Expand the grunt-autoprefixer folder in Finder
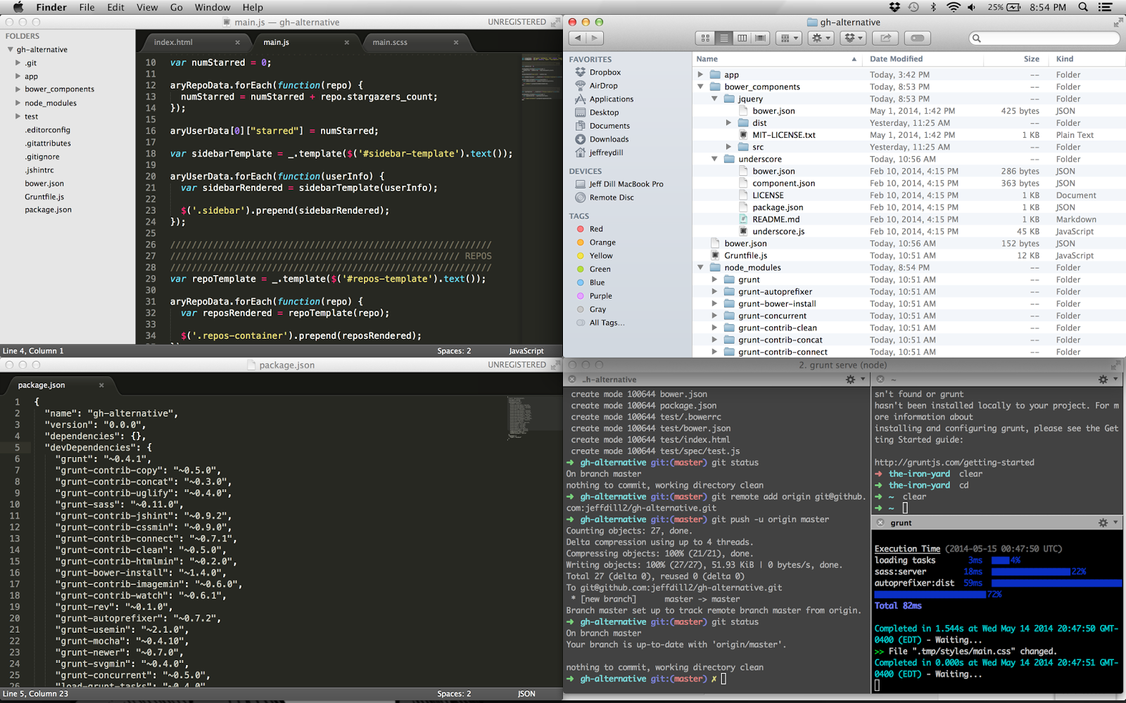The height and width of the screenshot is (703, 1126). [714, 292]
